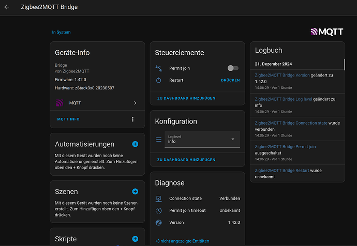Click the Connection state label in Diagnose
Viewport: 357px width, 246px height.
coord(185,198)
